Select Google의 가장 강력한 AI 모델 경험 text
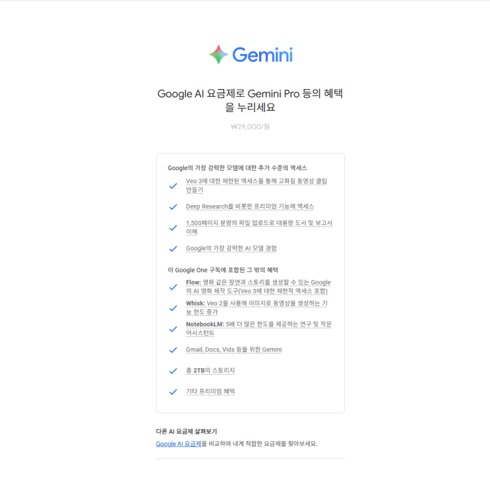Screen dimensions: 490x490 pyautogui.click(x=231, y=249)
